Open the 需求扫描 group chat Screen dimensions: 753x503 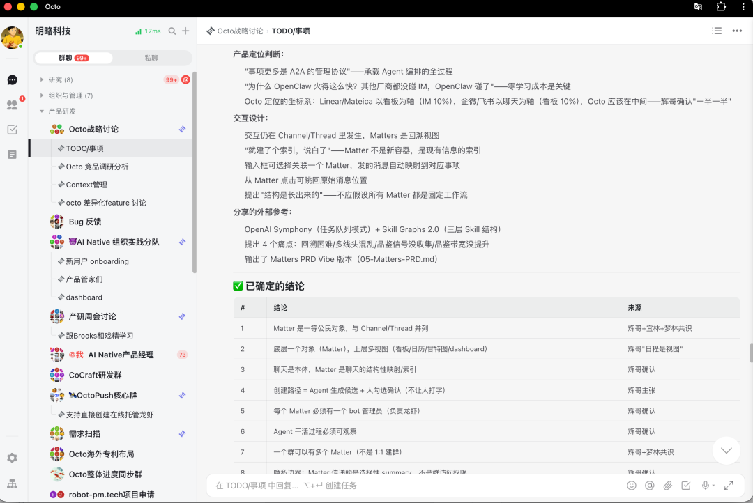[111, 433]
